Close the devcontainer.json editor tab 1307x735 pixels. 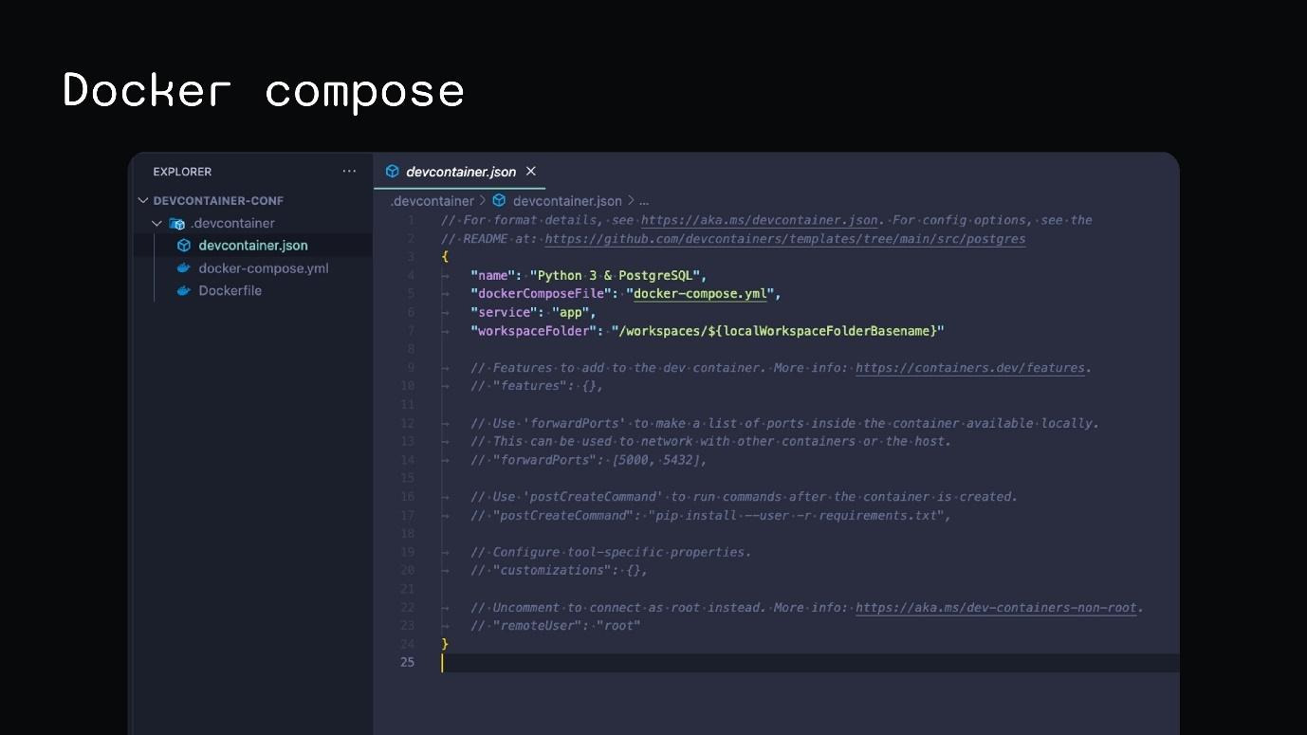pyautogui.click(x=530, y=172)
